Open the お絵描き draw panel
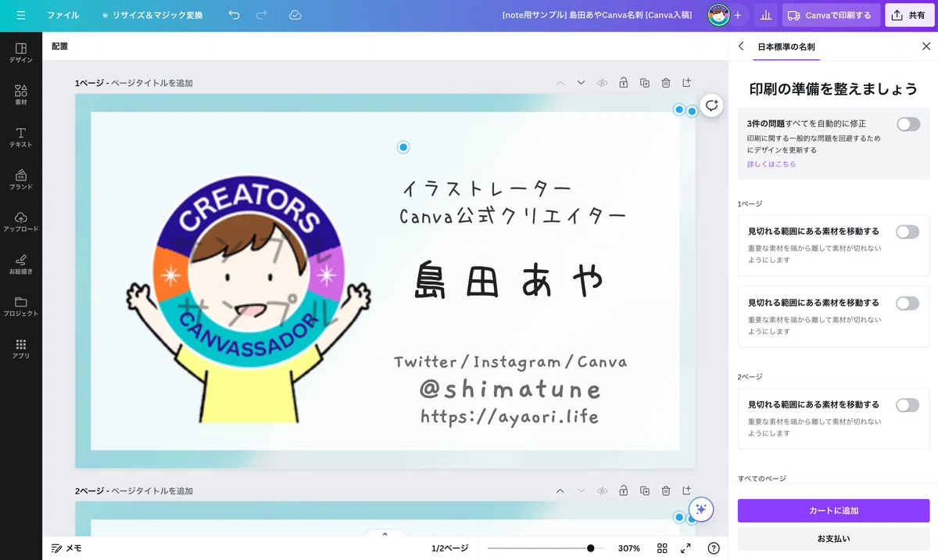This screenshot has width=938, height=560. tap(21, 264)
